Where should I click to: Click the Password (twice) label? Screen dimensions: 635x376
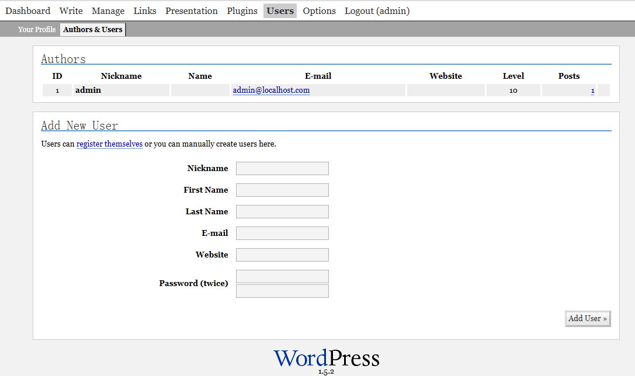point(193,283)
